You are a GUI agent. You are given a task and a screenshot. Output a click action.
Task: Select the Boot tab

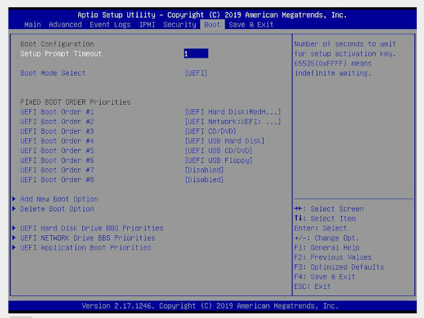212,25
